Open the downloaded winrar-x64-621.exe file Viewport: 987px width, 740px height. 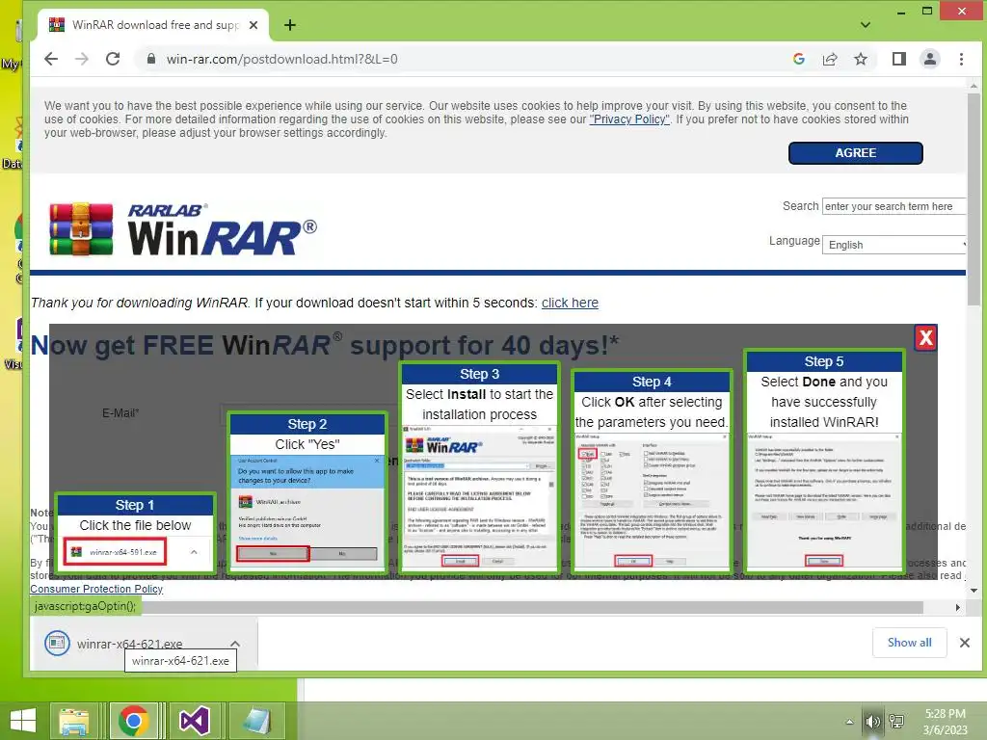tap(130, 644)
